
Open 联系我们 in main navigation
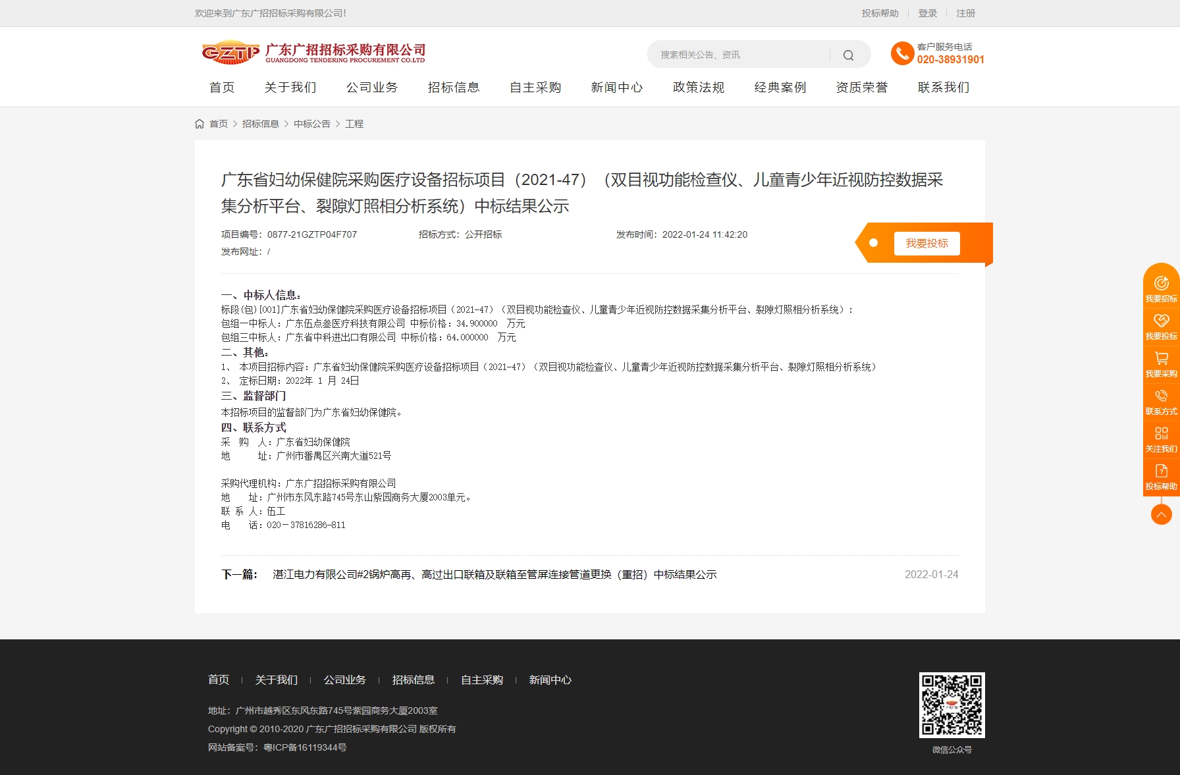point(944,88)
